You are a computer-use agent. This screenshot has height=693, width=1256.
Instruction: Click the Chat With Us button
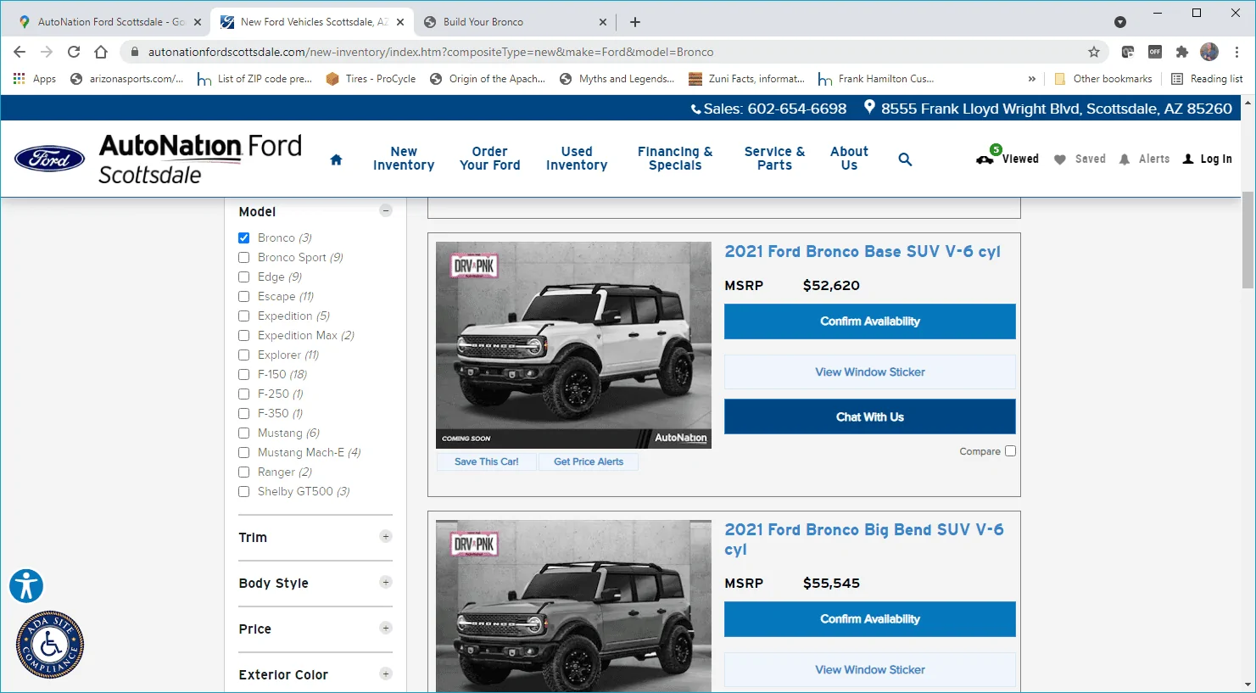tap(869, 416)
